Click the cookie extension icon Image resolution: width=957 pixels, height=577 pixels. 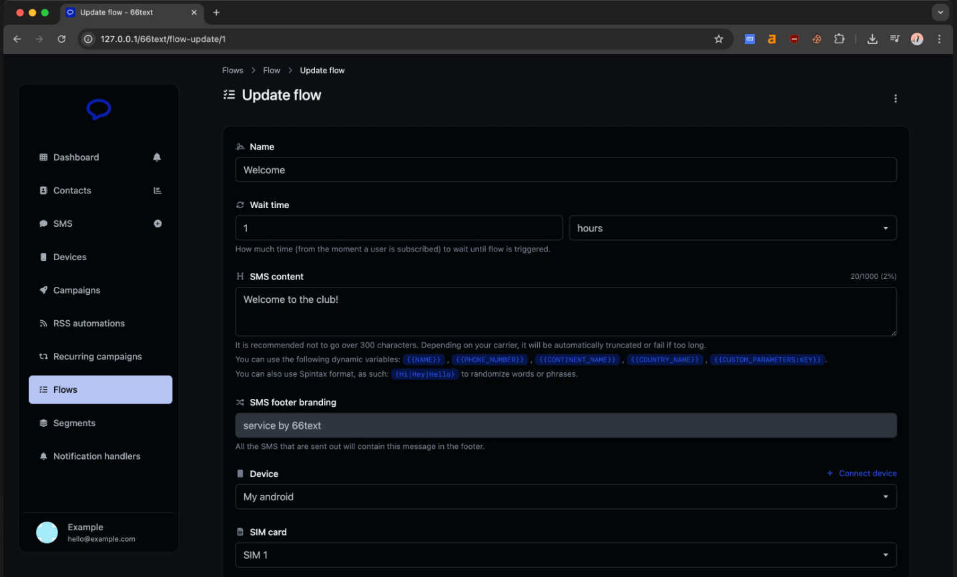coord(816,39)
